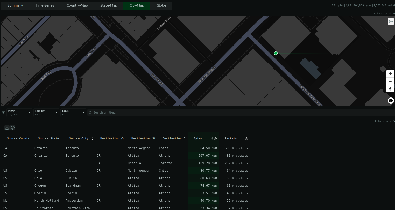
Task: Show map attribution info icon
Action: (391, 101)
